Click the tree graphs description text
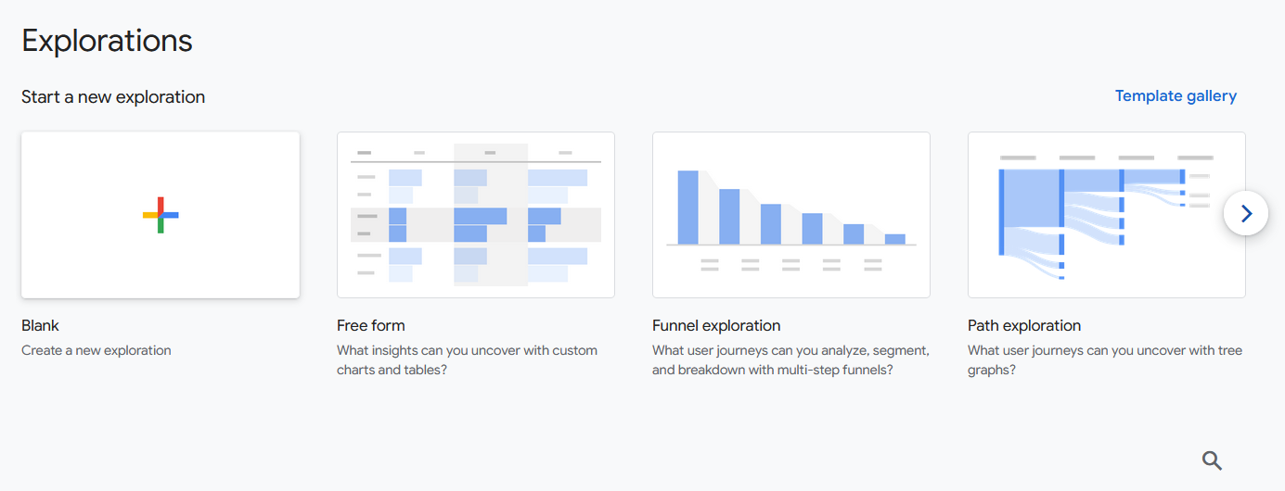The image size is (1285, 491). tap(1105, 360)
